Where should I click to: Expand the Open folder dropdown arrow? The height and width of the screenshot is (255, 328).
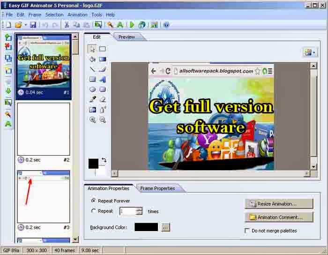(25, 25)
